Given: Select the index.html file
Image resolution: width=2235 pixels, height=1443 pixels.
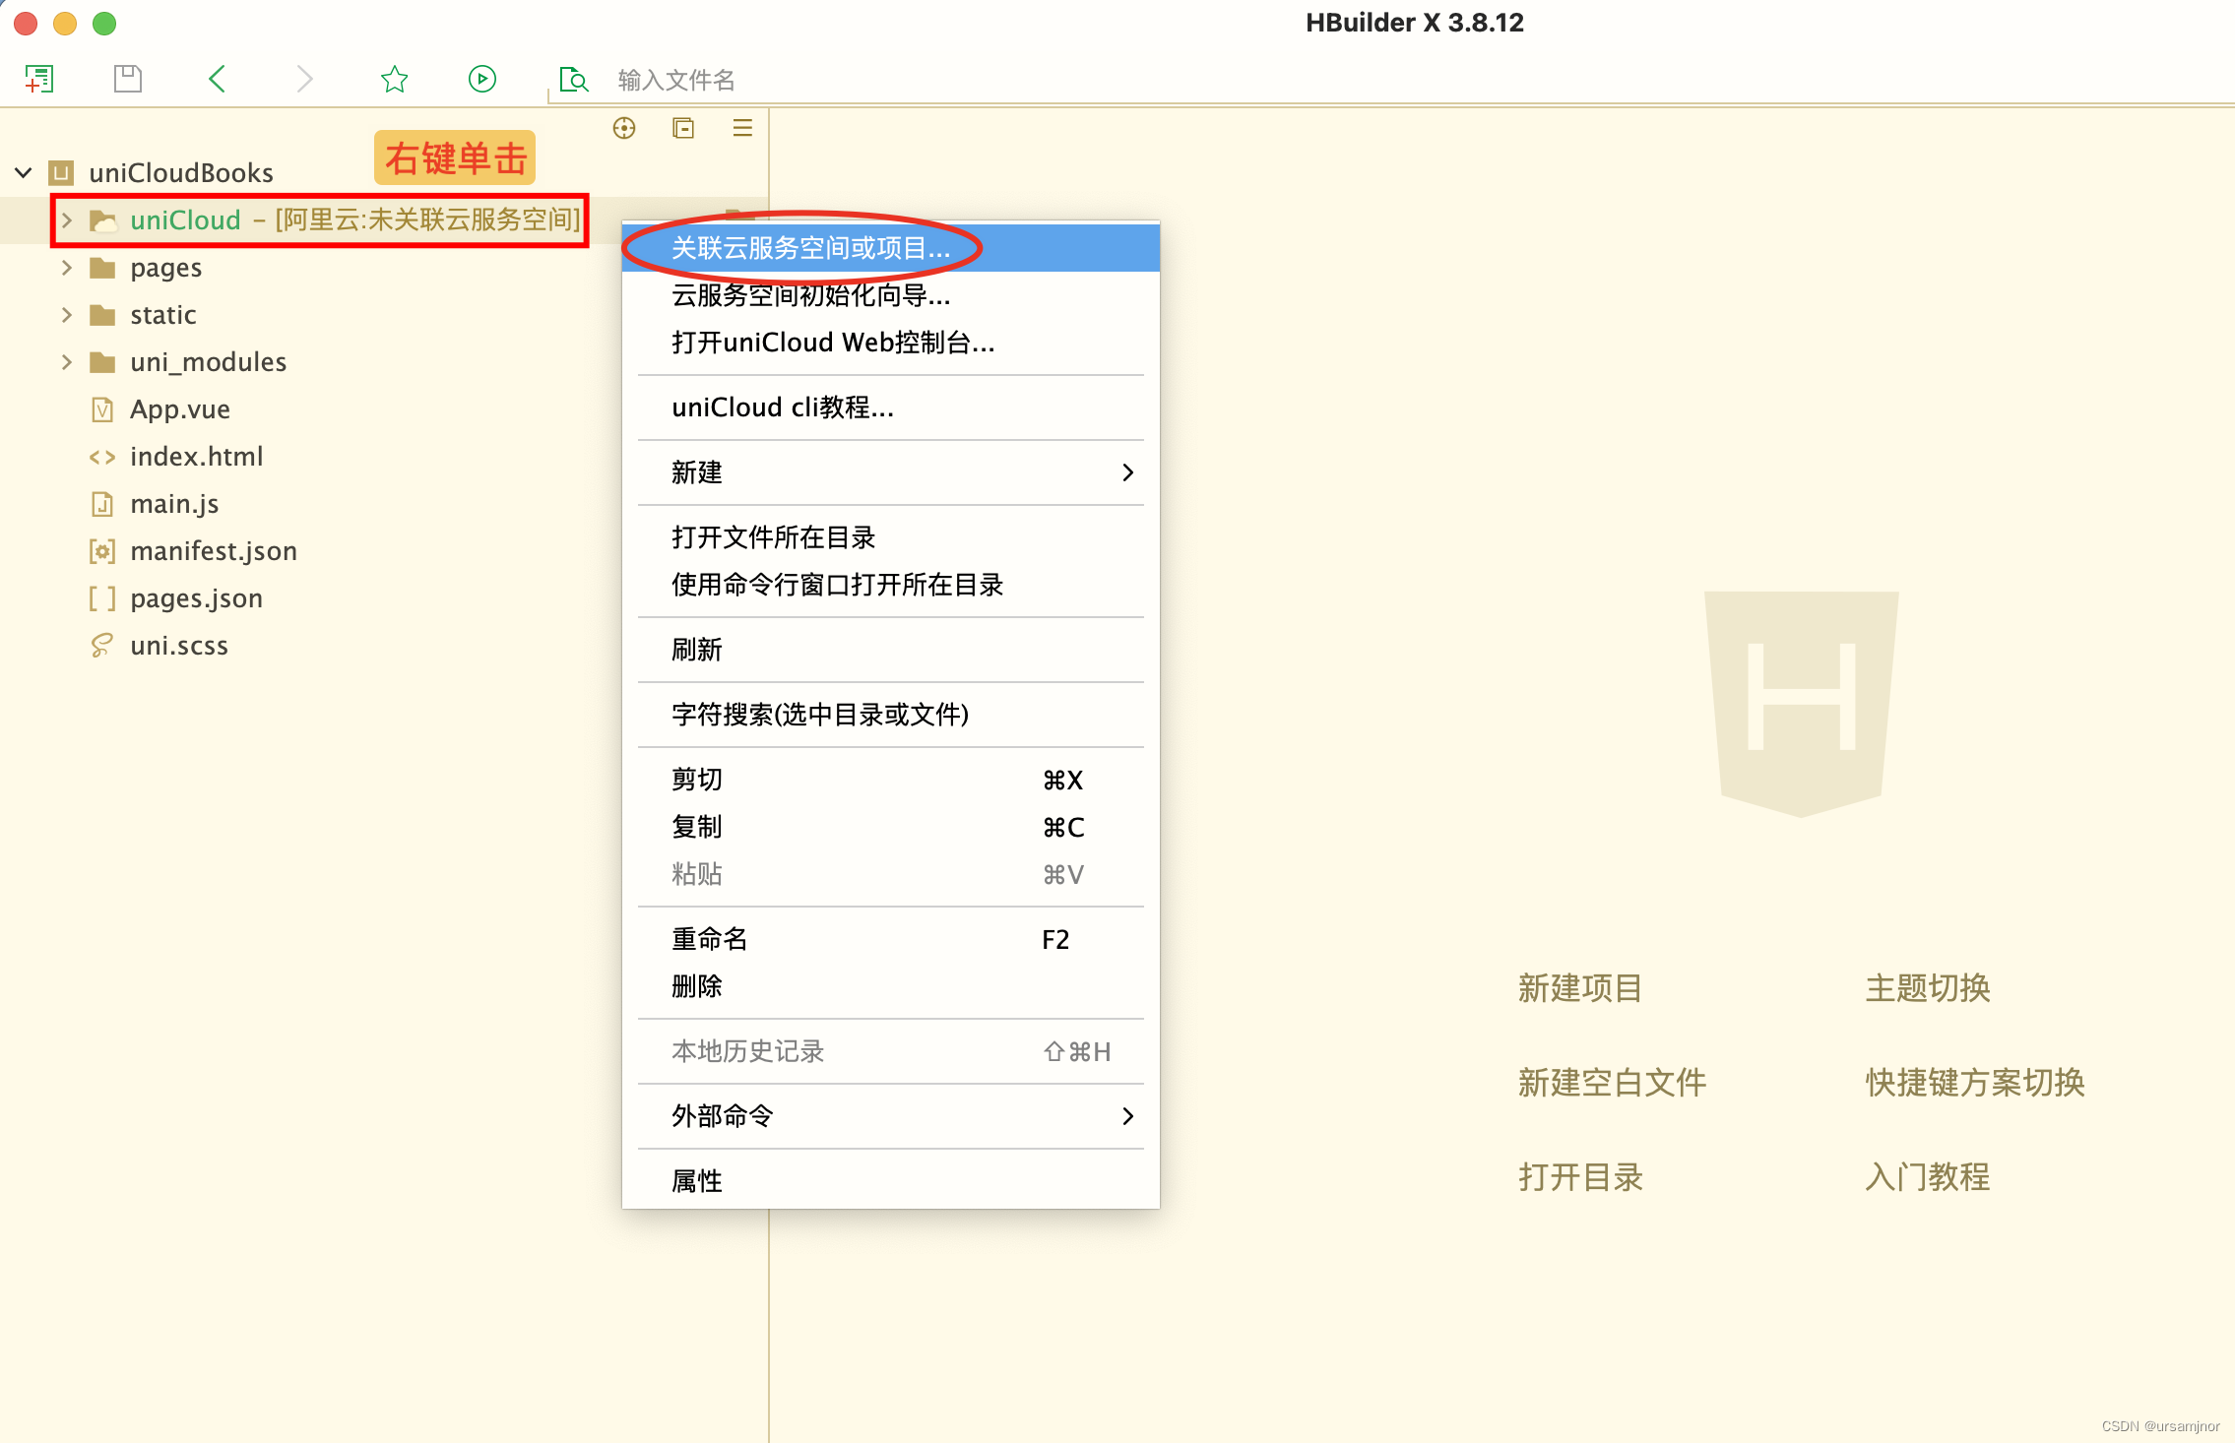Looking at the screenshot, I should coord(197,457).
